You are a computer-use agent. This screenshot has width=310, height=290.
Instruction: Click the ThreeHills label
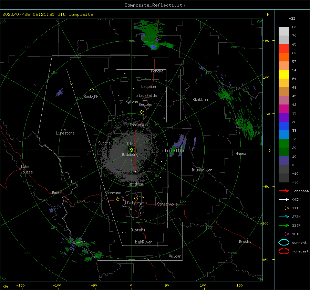[173, 151]
